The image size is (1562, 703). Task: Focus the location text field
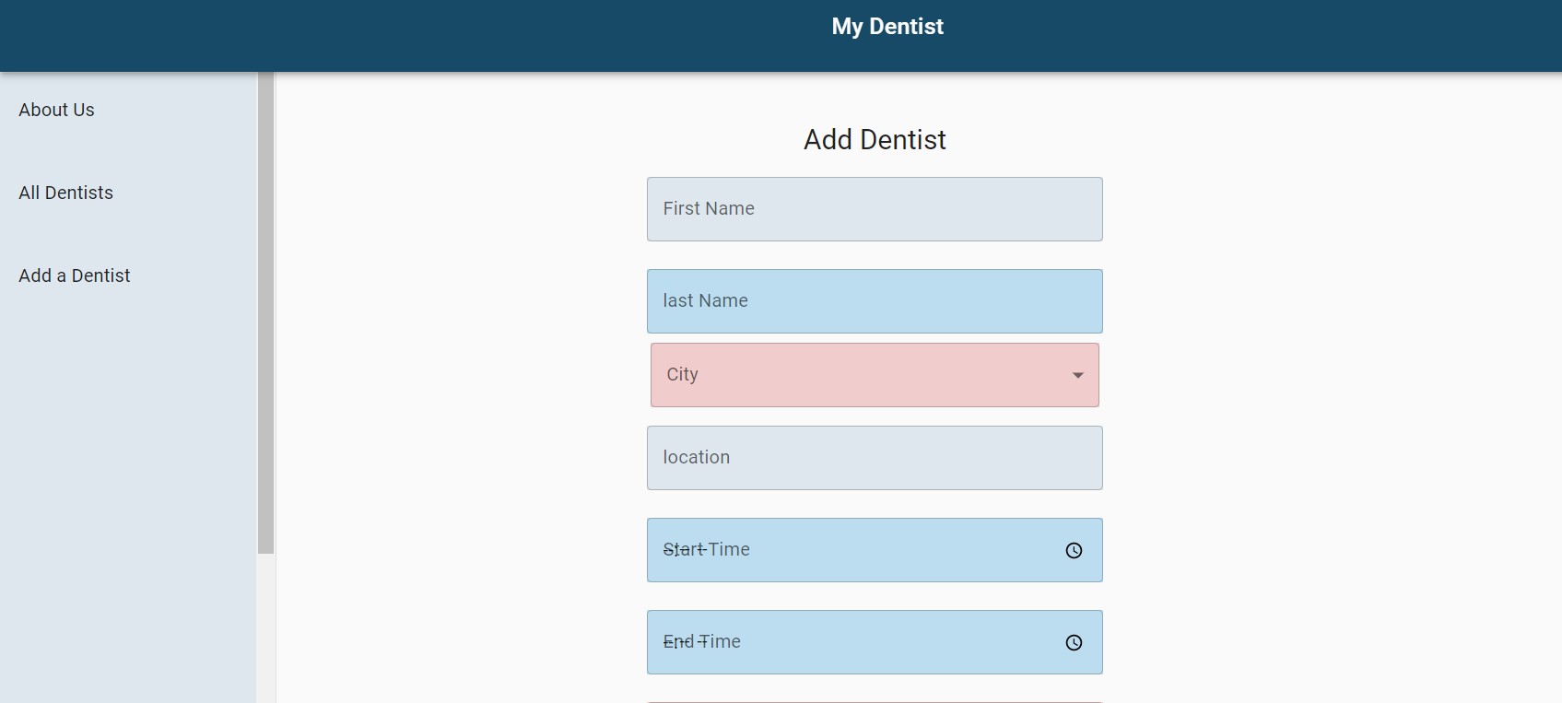coord(875,458)
